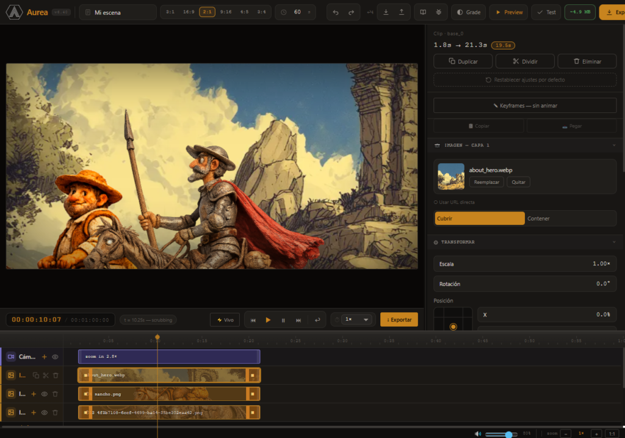Click the bug debug icon
The height and width of the screenshot is (438, 625).
438,12
